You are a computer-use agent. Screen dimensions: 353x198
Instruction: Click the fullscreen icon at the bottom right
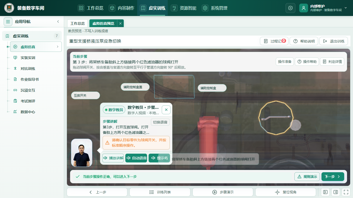click(345, 192)
